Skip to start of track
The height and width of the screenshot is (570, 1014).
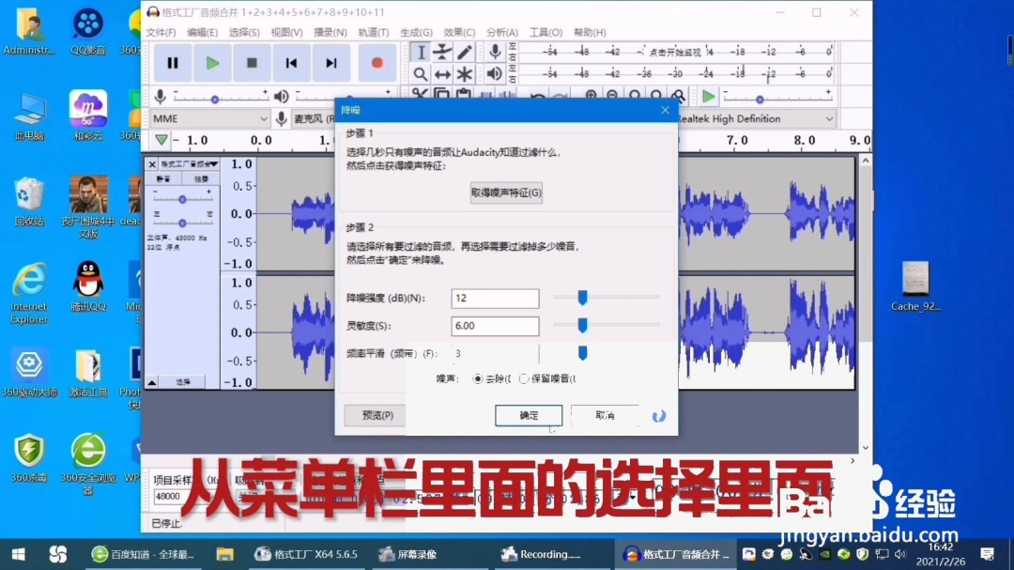[292, 63]
